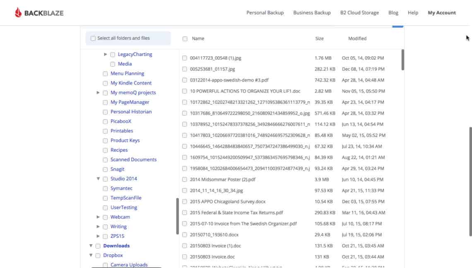Image resolution: width=472 pixels, height=268 pixels.
Task: Click the file list scrollbar thumb
Action: 403,60
